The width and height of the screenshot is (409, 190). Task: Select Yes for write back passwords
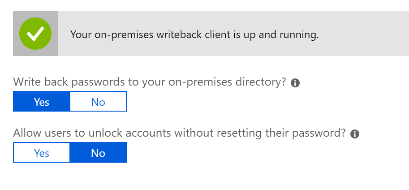click(x=42, y=101)
